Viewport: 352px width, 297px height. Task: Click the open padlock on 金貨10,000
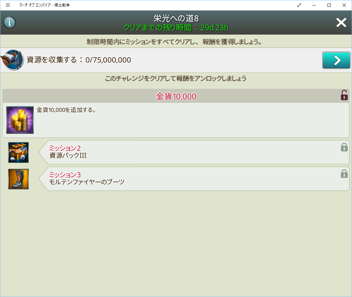click(x=344, y=95)
